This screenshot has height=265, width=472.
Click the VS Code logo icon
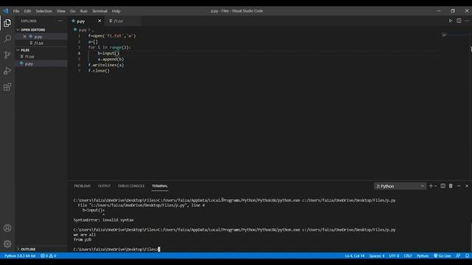click(6, 11)
